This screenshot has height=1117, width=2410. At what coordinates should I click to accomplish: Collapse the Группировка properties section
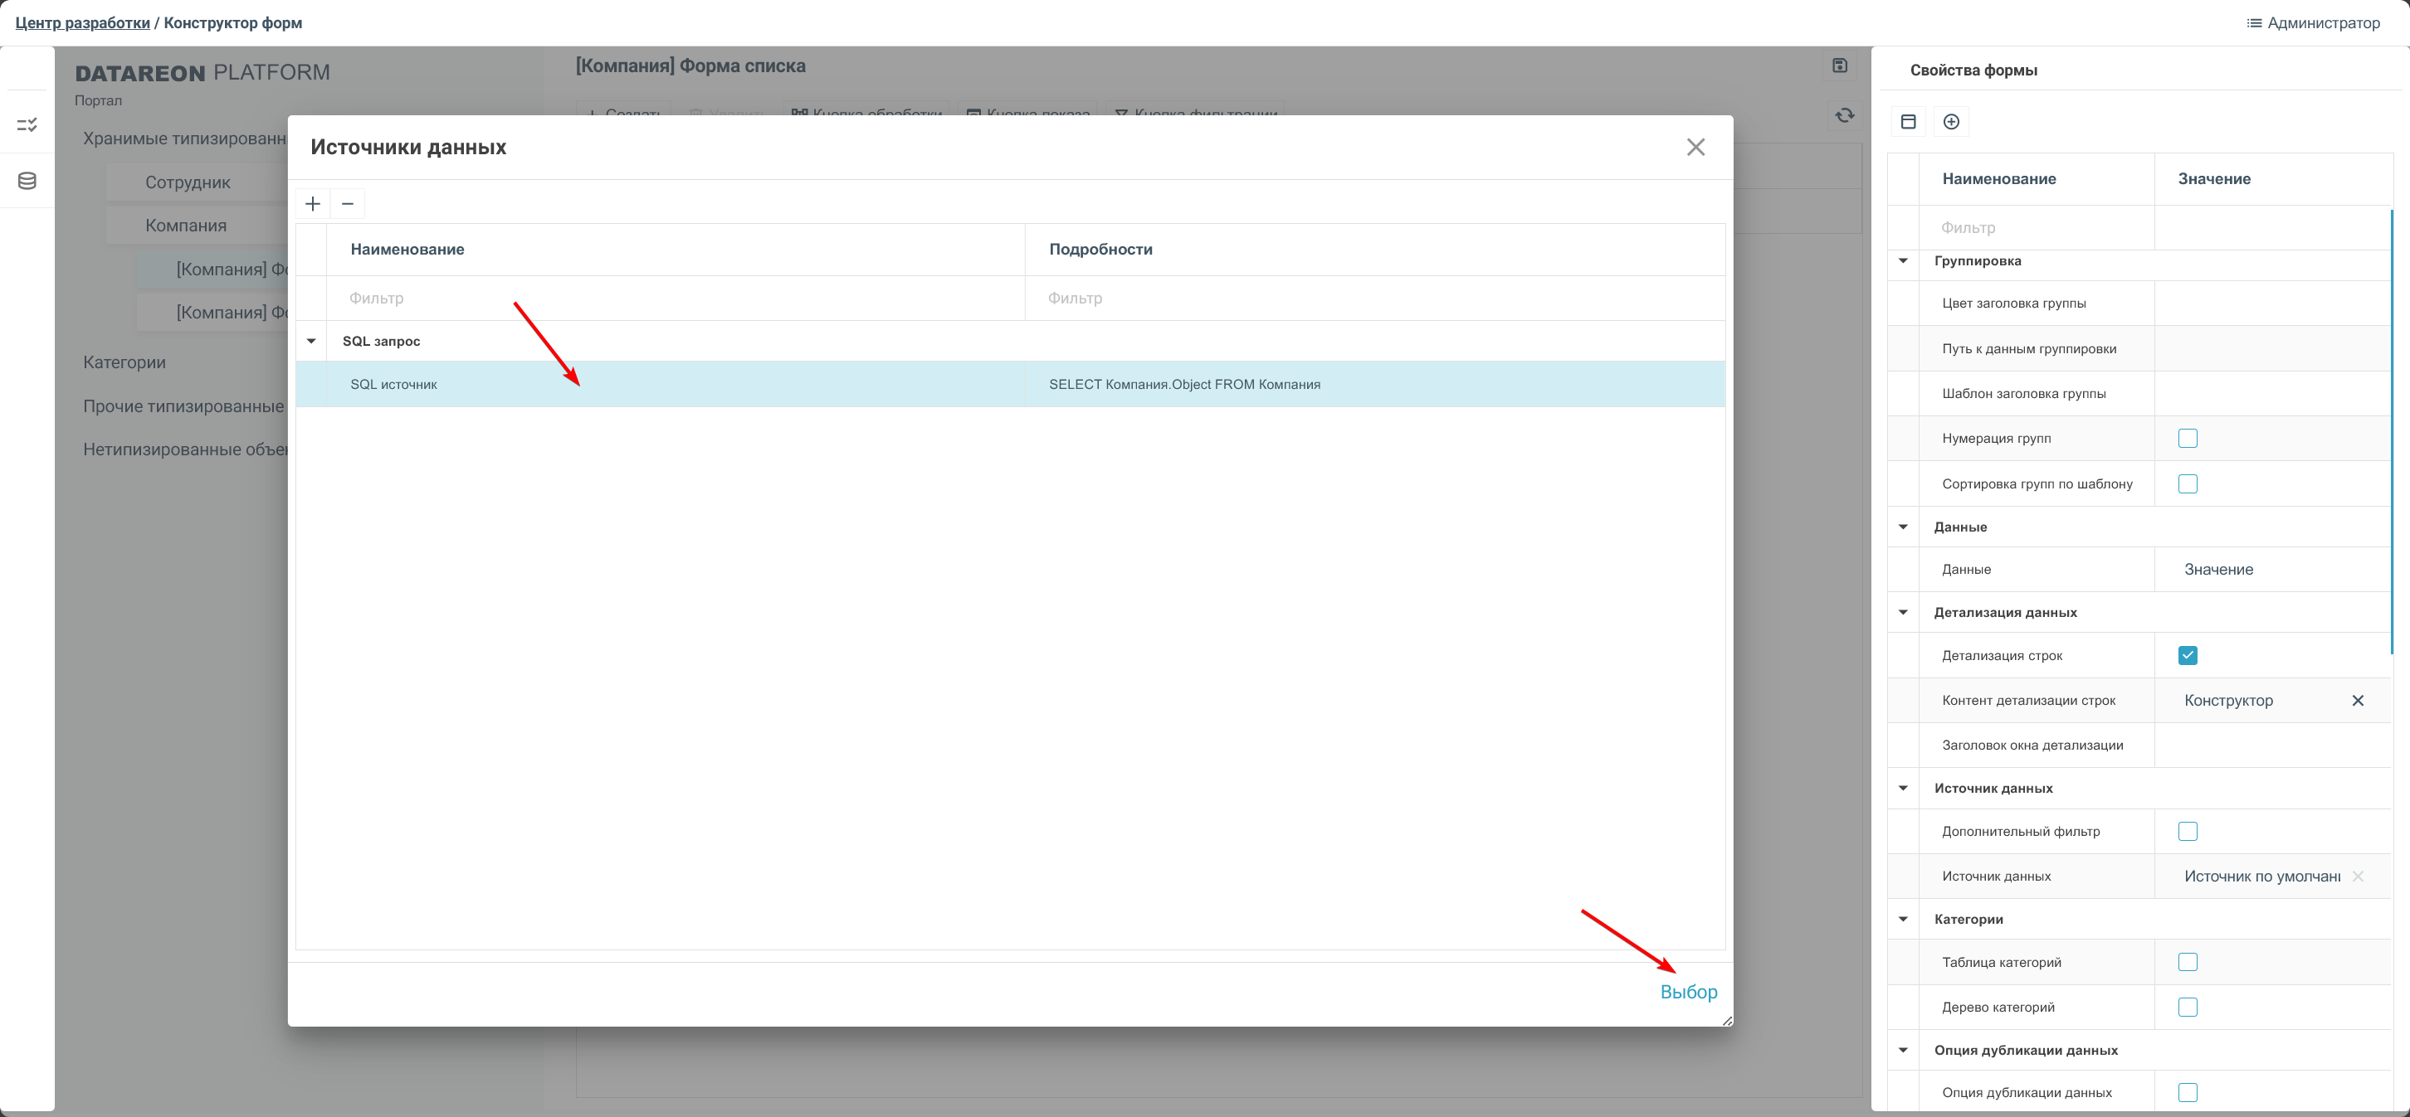[1903, 260]
